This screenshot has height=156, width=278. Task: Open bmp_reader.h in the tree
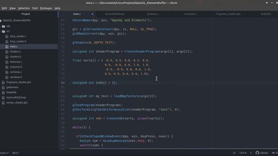[18, 42]
